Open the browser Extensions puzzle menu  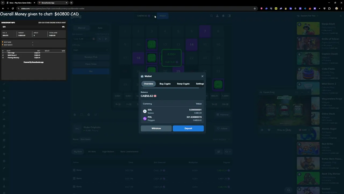(329, 8)
